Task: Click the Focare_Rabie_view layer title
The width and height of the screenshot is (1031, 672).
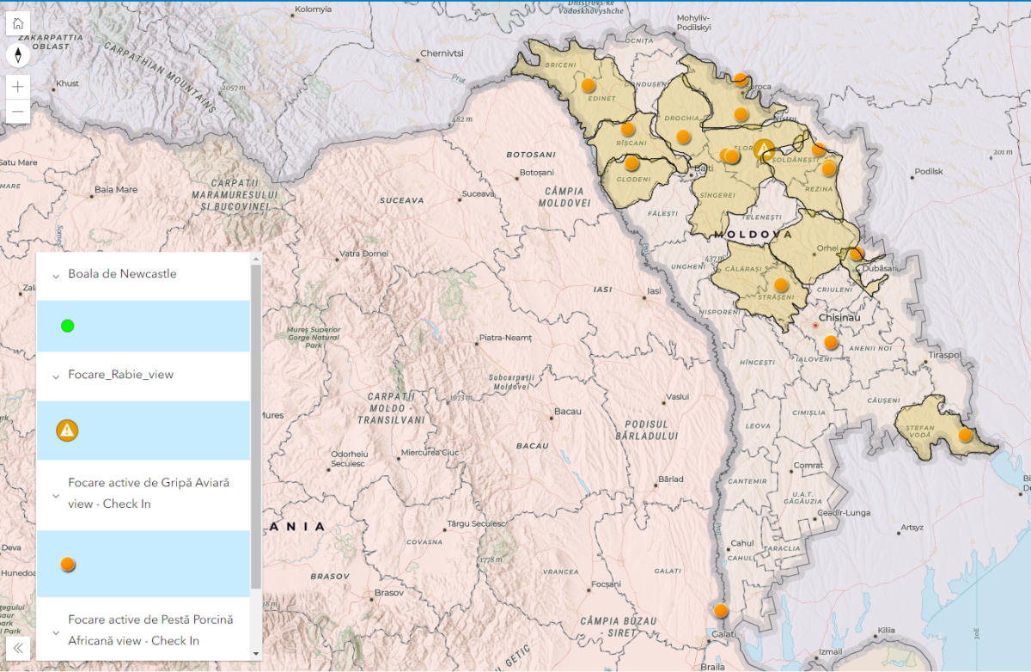Action: pyautogui.click(x=120, y=375)
